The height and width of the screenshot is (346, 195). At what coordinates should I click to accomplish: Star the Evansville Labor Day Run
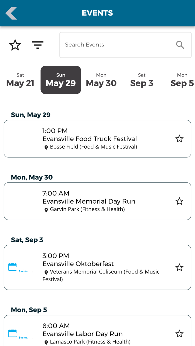click(x=179, y=333)
